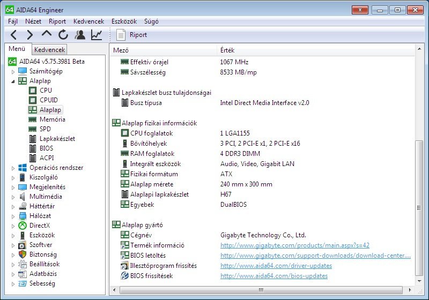Viewport: 429px width, 300px height.
Task: Open the Eszközök menu
Action: tap(124, 21)
